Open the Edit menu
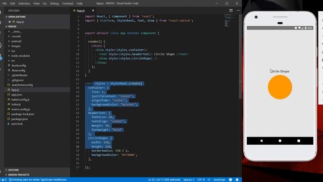The width and height of the screenshot is (323, 182). click(13, 4)
